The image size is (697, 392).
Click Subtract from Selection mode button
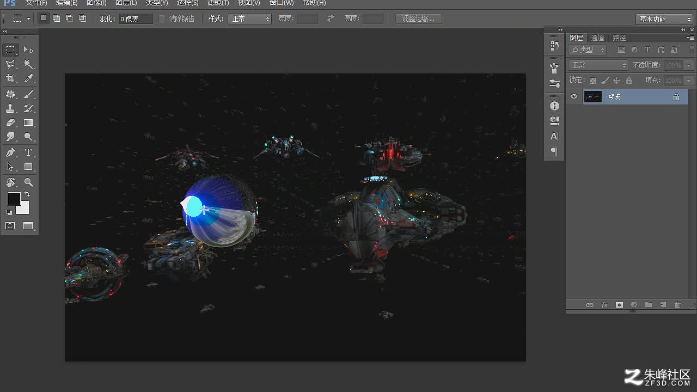tap(70, 19)
